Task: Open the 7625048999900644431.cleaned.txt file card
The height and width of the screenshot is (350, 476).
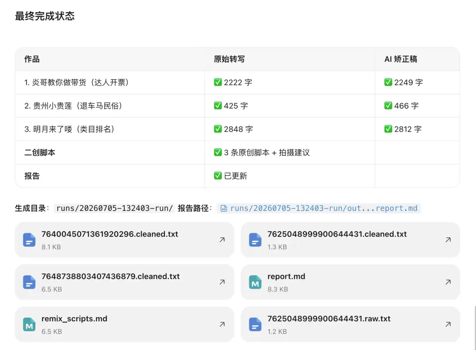Action: (350, 240)
